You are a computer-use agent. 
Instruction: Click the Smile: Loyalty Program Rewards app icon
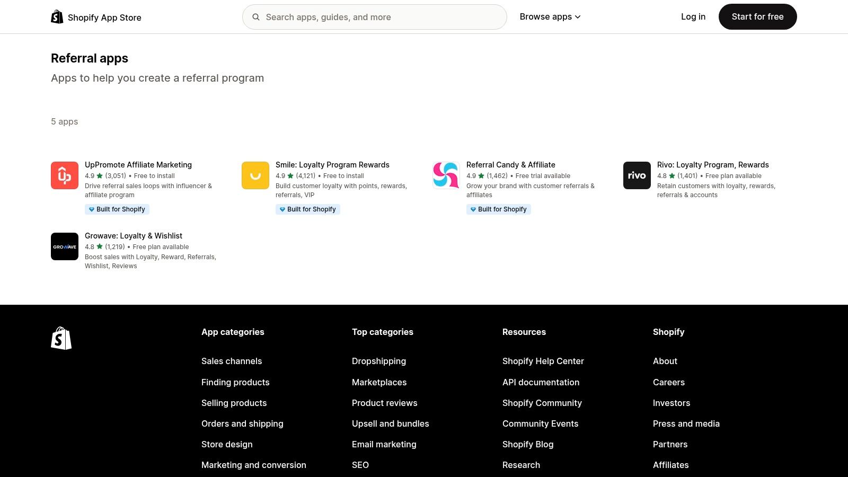pyautogui.click(x=255, y=175)
